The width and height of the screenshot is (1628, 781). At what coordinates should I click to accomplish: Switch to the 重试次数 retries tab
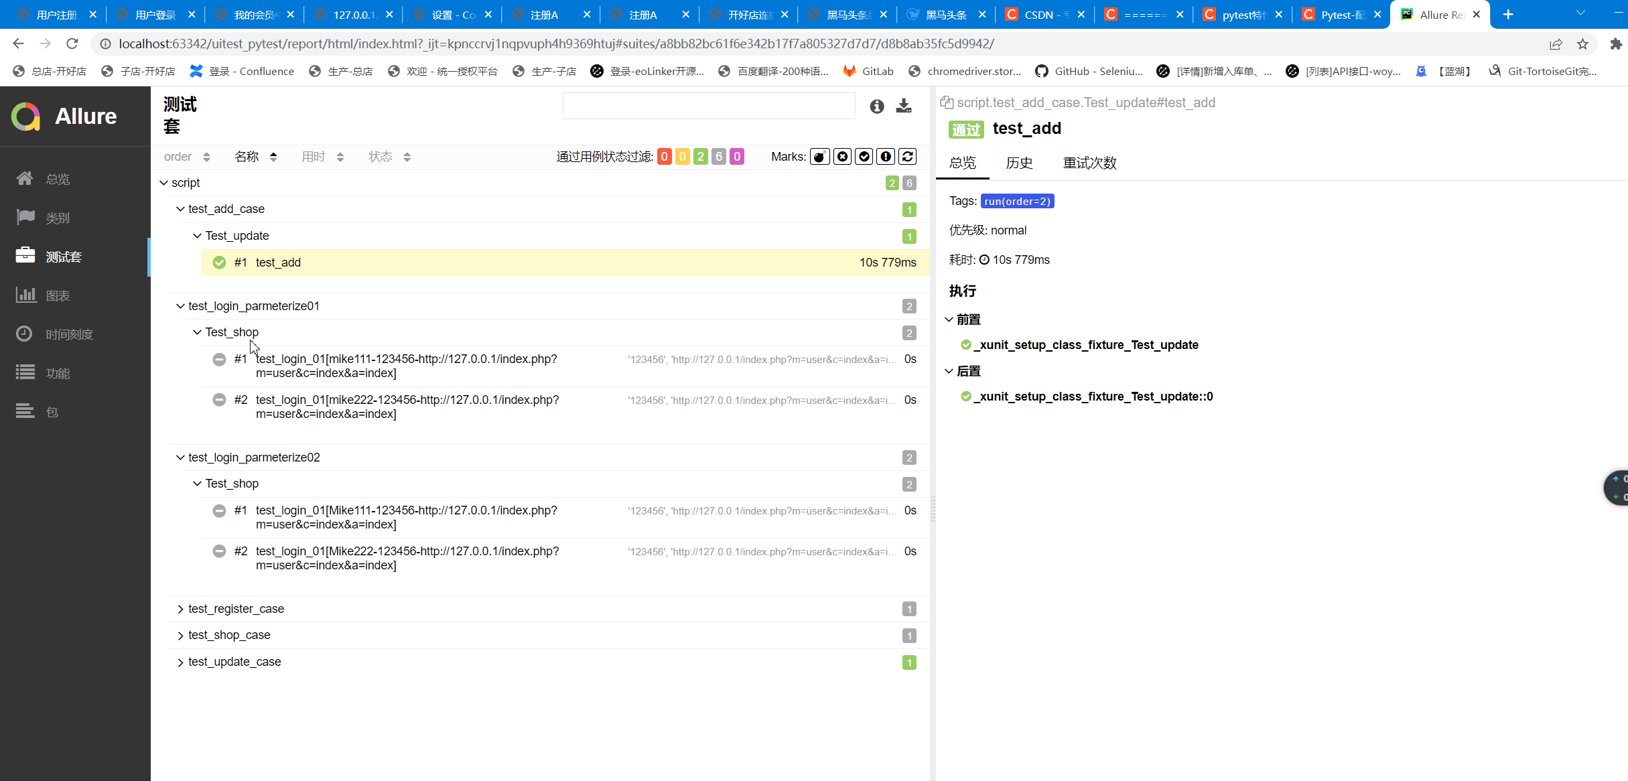(x=1089, y=163)
